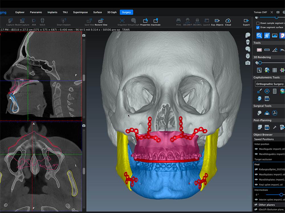Enable the Down sample segment checkbox
The height and width of the screenshot is (213, 285).
[x=258, y=23]
